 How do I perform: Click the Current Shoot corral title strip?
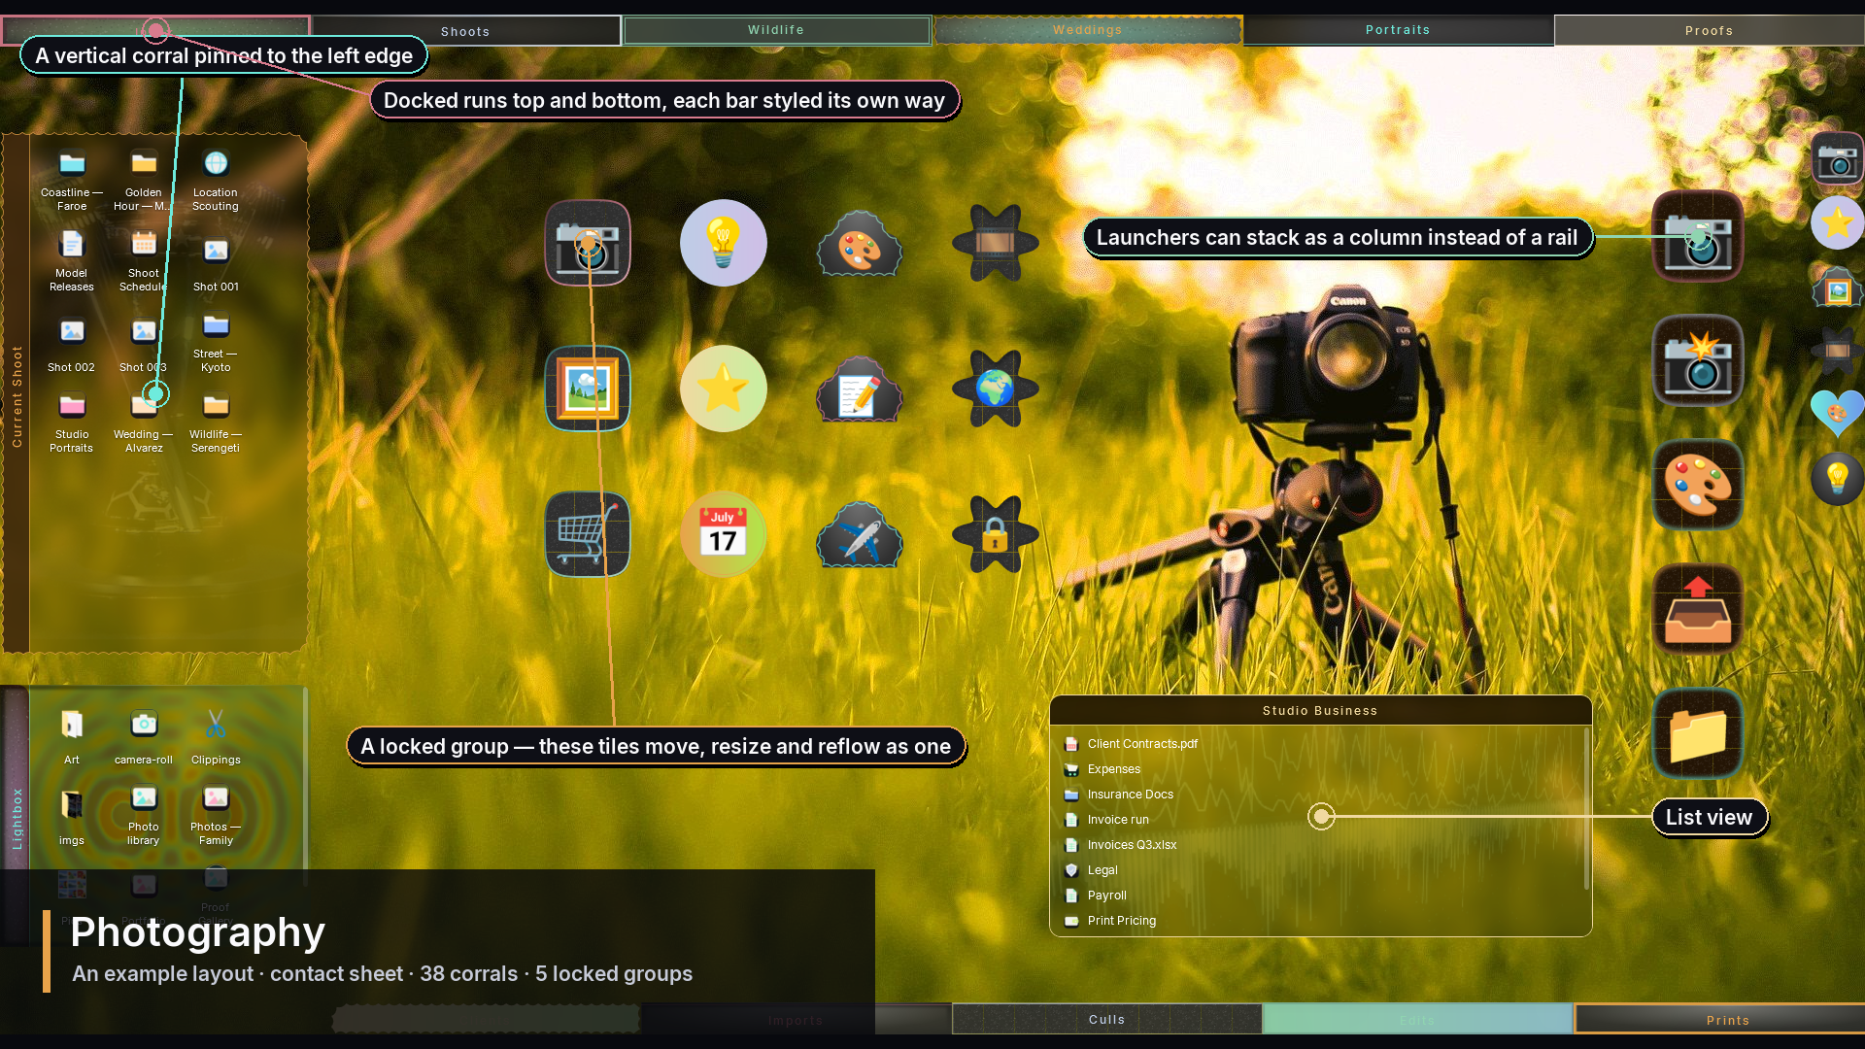click(17, 394)
